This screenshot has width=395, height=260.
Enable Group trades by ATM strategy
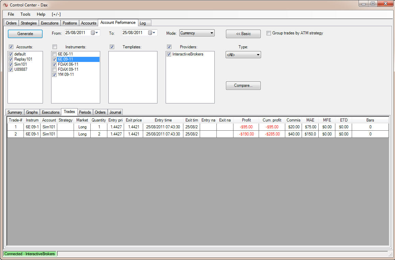point(269,33)
